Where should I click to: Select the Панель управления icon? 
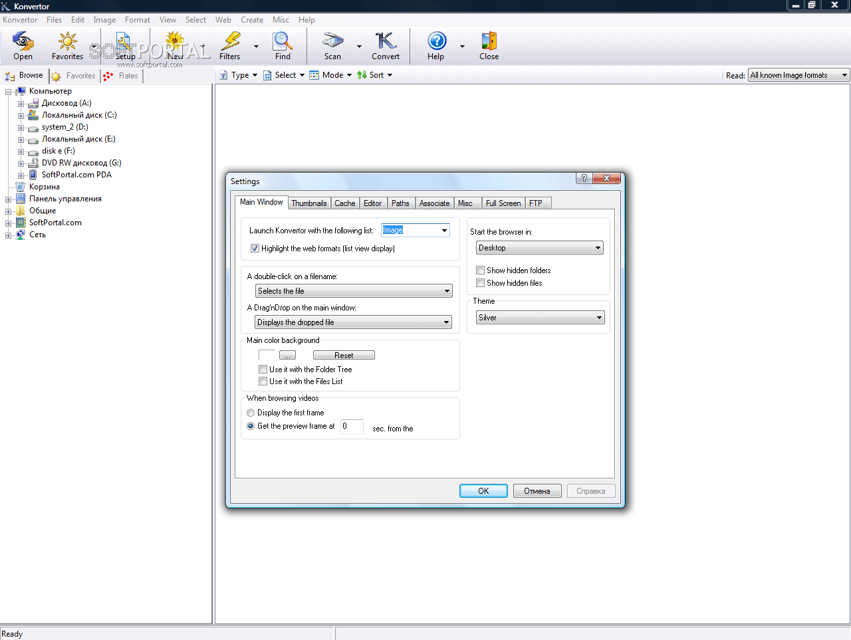pyautogui.click(x=21, y=199)
